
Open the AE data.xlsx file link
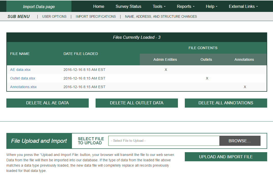point(20,70)
